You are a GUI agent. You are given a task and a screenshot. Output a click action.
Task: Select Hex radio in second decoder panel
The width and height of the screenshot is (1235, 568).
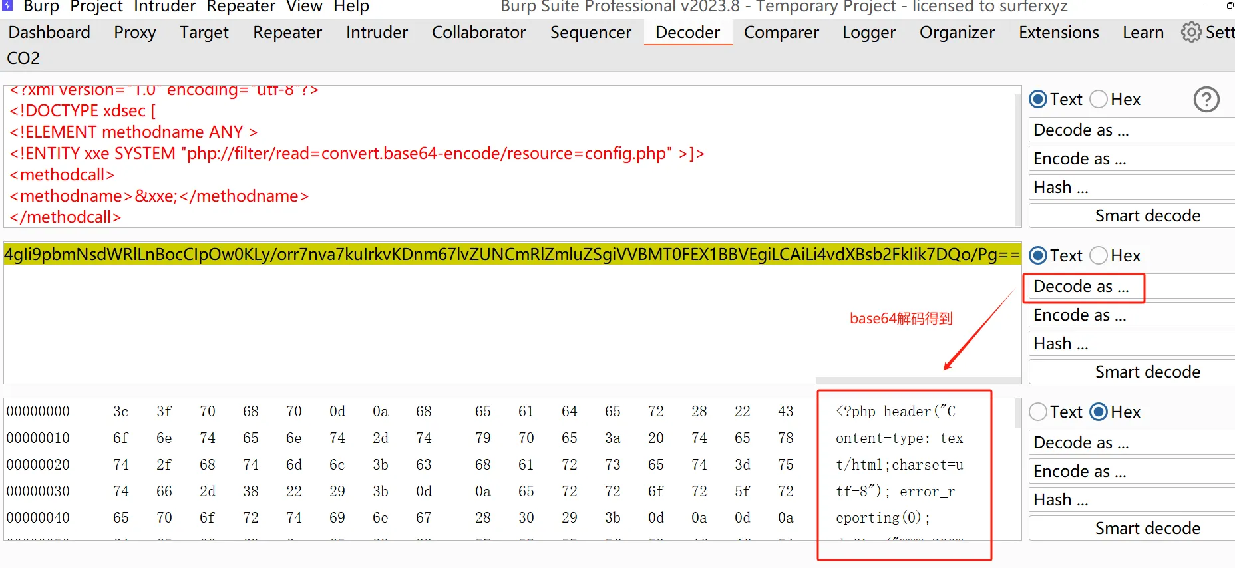[x=1099, y=255]
